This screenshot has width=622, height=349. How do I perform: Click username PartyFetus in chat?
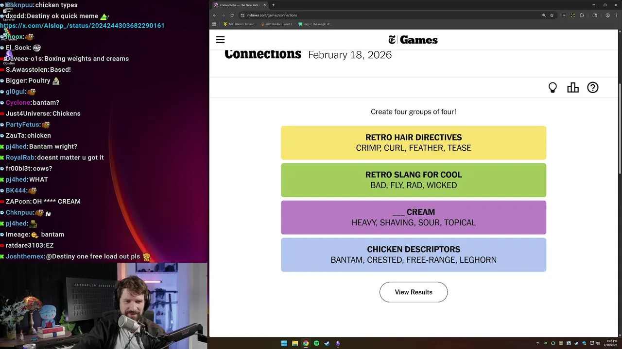22,125
